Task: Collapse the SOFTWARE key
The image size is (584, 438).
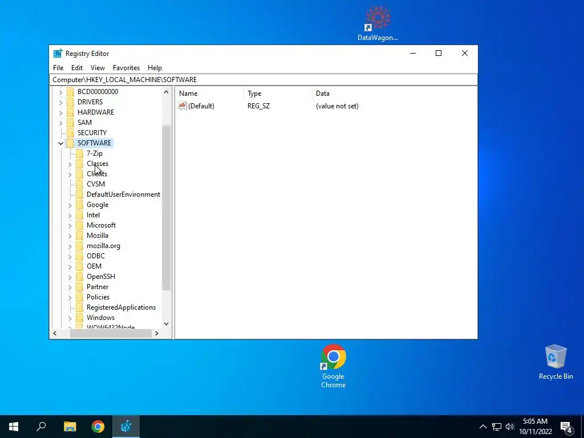Action: click(60, 143)
